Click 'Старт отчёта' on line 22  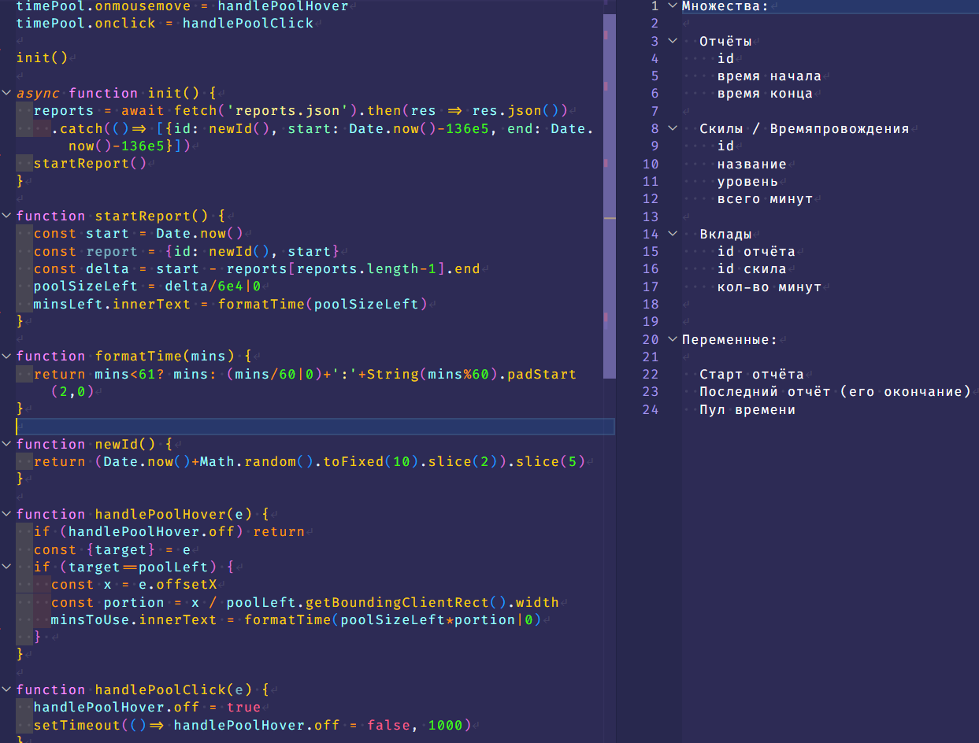752,375
